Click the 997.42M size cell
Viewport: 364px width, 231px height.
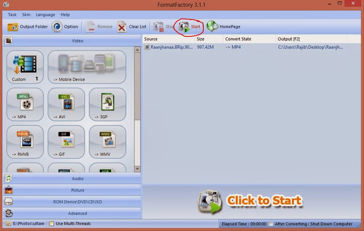click(205, 47)
